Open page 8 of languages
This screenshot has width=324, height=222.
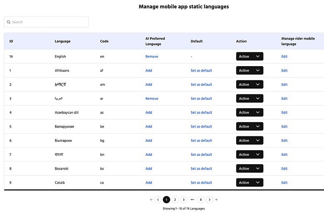(x=201, y=200)
